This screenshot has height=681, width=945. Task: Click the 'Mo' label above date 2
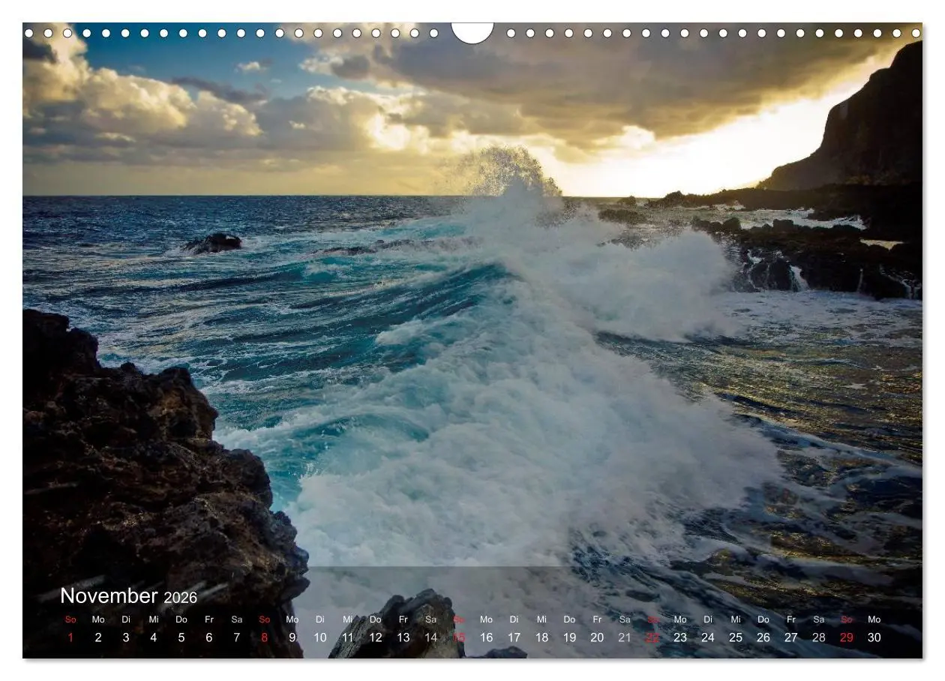click(98, 619)
